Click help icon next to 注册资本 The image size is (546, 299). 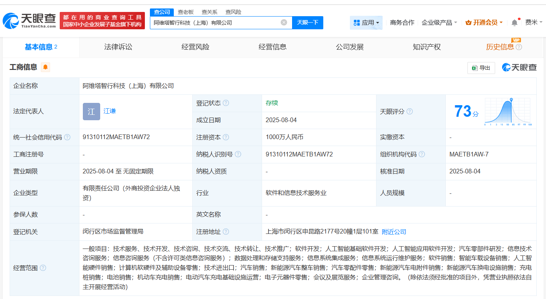pos(226,138)
